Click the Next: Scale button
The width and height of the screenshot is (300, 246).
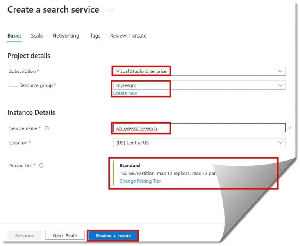coord(65,235)
